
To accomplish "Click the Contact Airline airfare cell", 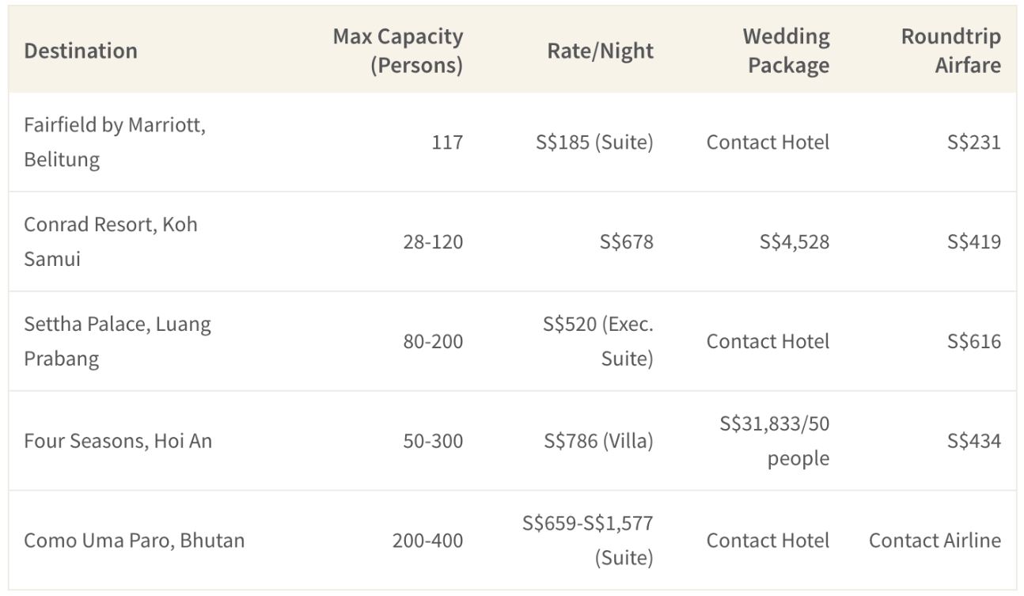I will (x=935, y=541).
